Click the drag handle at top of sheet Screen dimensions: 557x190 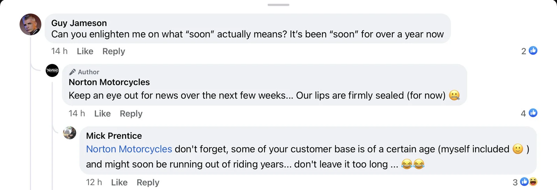[x=278, y=5]
